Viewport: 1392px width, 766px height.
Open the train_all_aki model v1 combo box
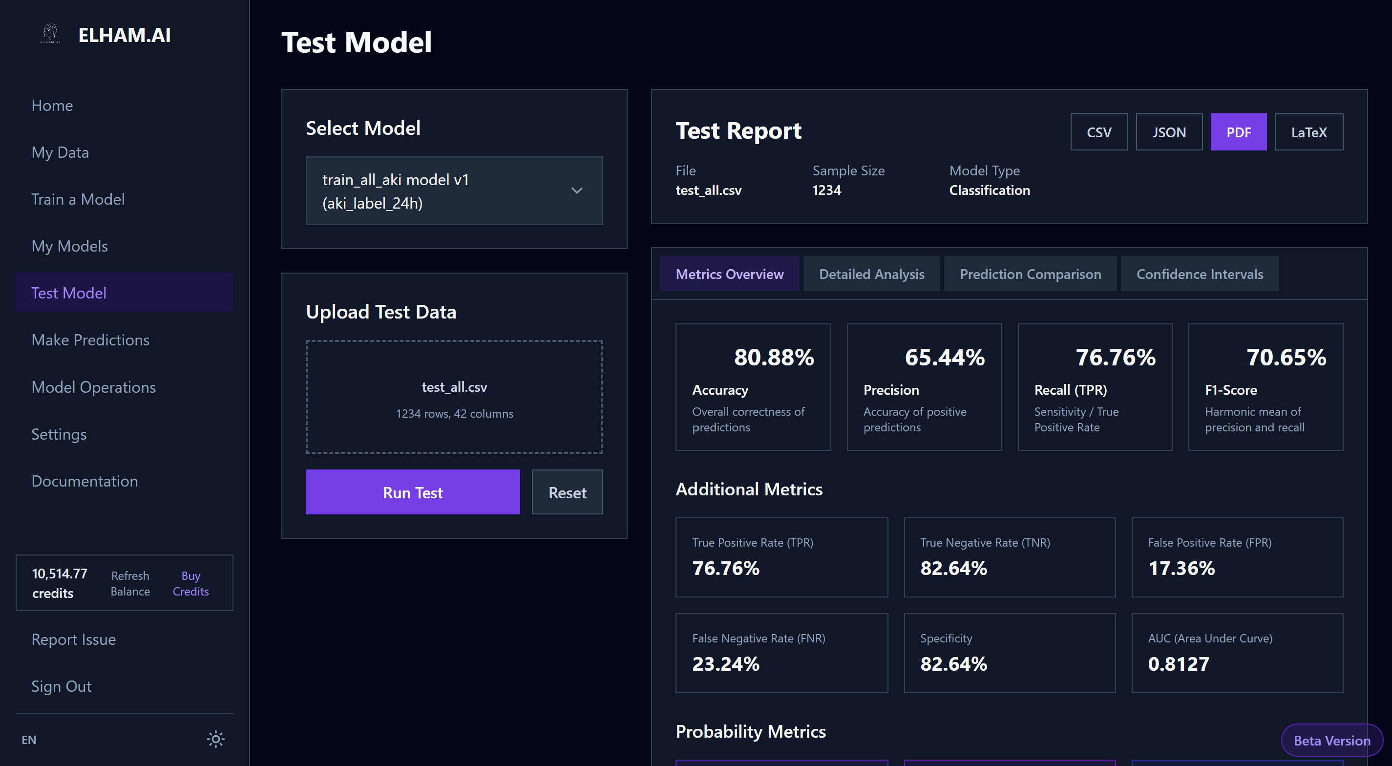454,191
